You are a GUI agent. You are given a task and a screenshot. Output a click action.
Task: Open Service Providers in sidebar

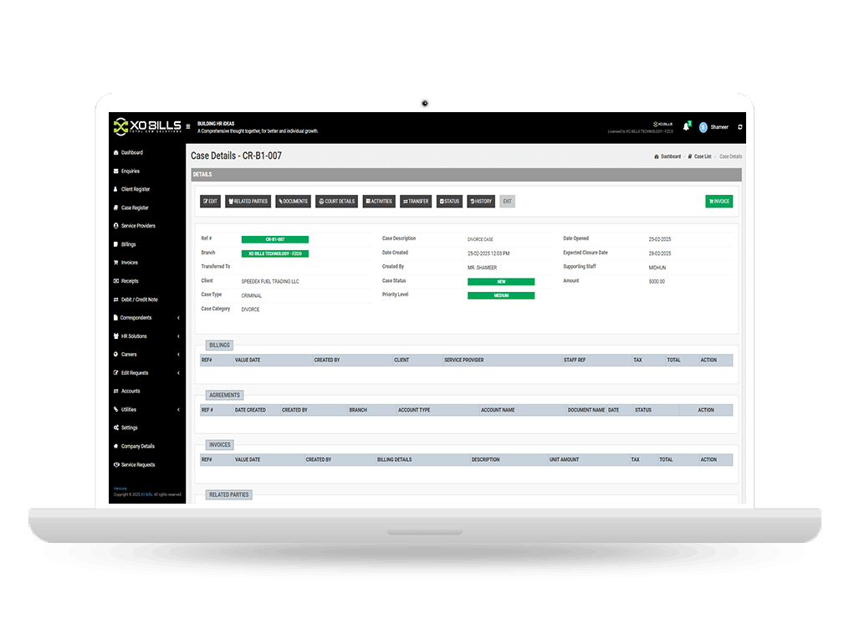137,226
